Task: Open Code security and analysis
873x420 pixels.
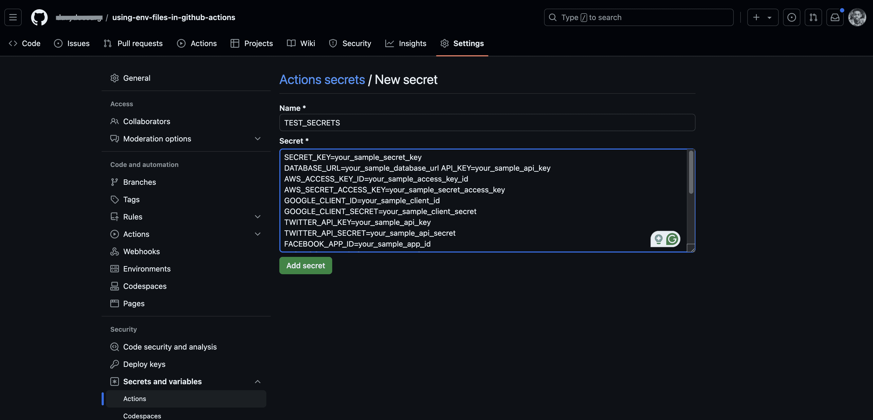Action: tap(186, 347)
